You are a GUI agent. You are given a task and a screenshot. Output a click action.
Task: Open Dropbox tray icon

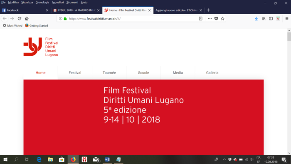pyautogui.click(x=230, y=159)
